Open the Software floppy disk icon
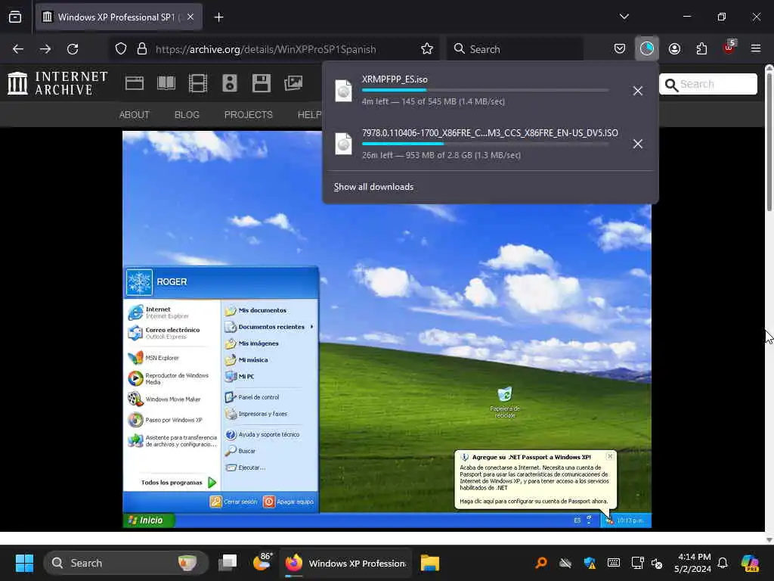This screenshot has width=774, height=581. 261,83
